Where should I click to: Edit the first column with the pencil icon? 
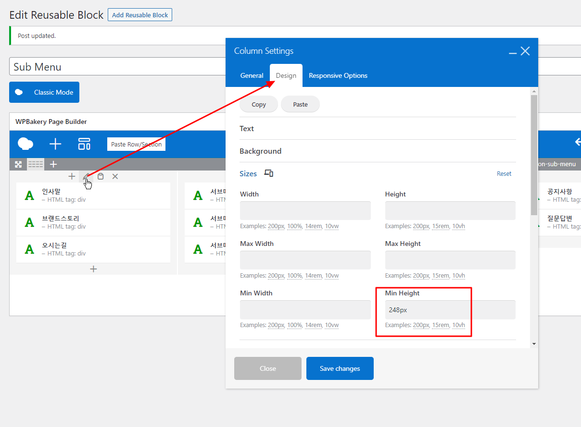click(x=86, y=176)
